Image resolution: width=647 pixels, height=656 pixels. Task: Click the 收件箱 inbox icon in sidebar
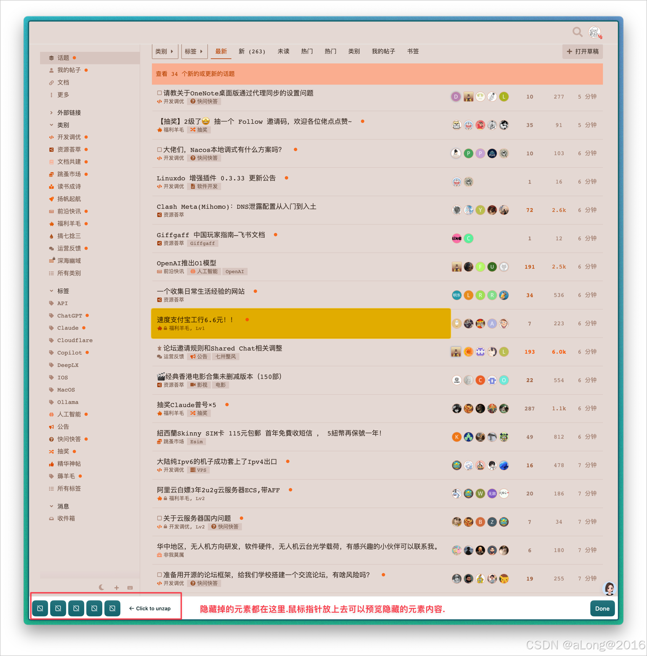[x=51, y=518]
